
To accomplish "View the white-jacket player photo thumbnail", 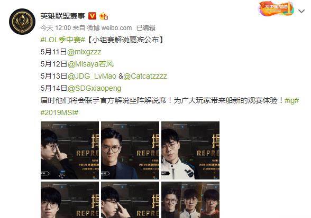I will point(190,150).
